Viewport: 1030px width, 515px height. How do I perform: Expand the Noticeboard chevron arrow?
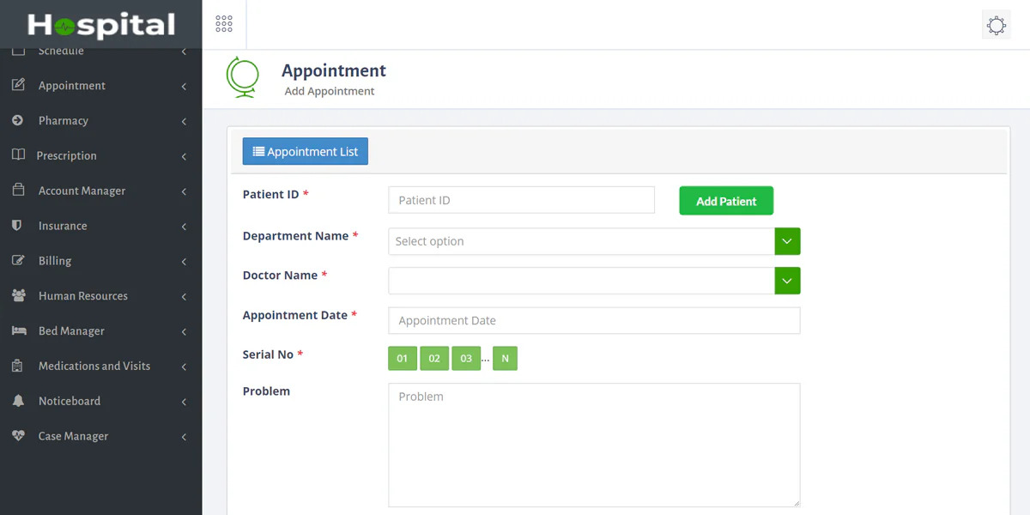point(184,402)
